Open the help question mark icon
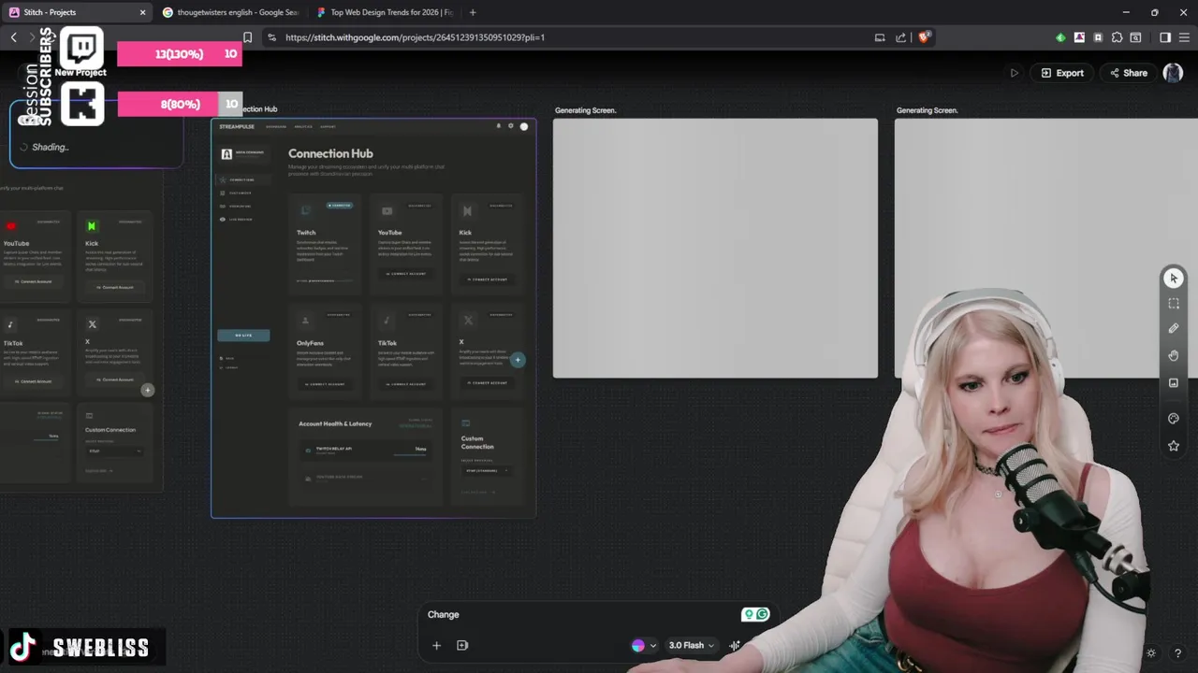The height and width of the screenshot is (673, 1198). 1178,653
